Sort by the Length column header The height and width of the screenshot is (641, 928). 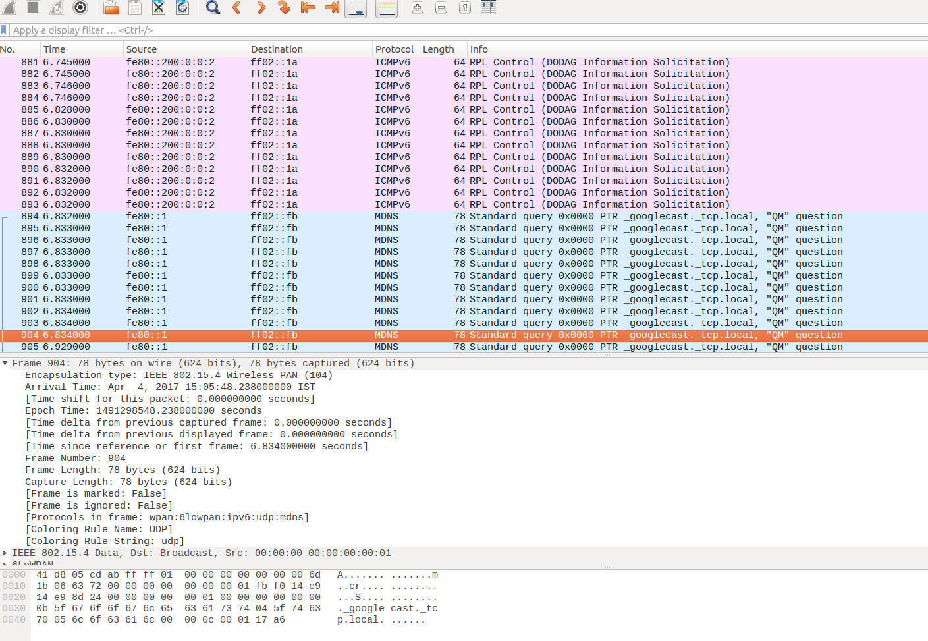[x=443, y=49]
